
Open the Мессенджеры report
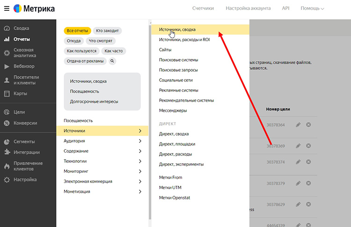pyautogui.click(x=173, y=110)
